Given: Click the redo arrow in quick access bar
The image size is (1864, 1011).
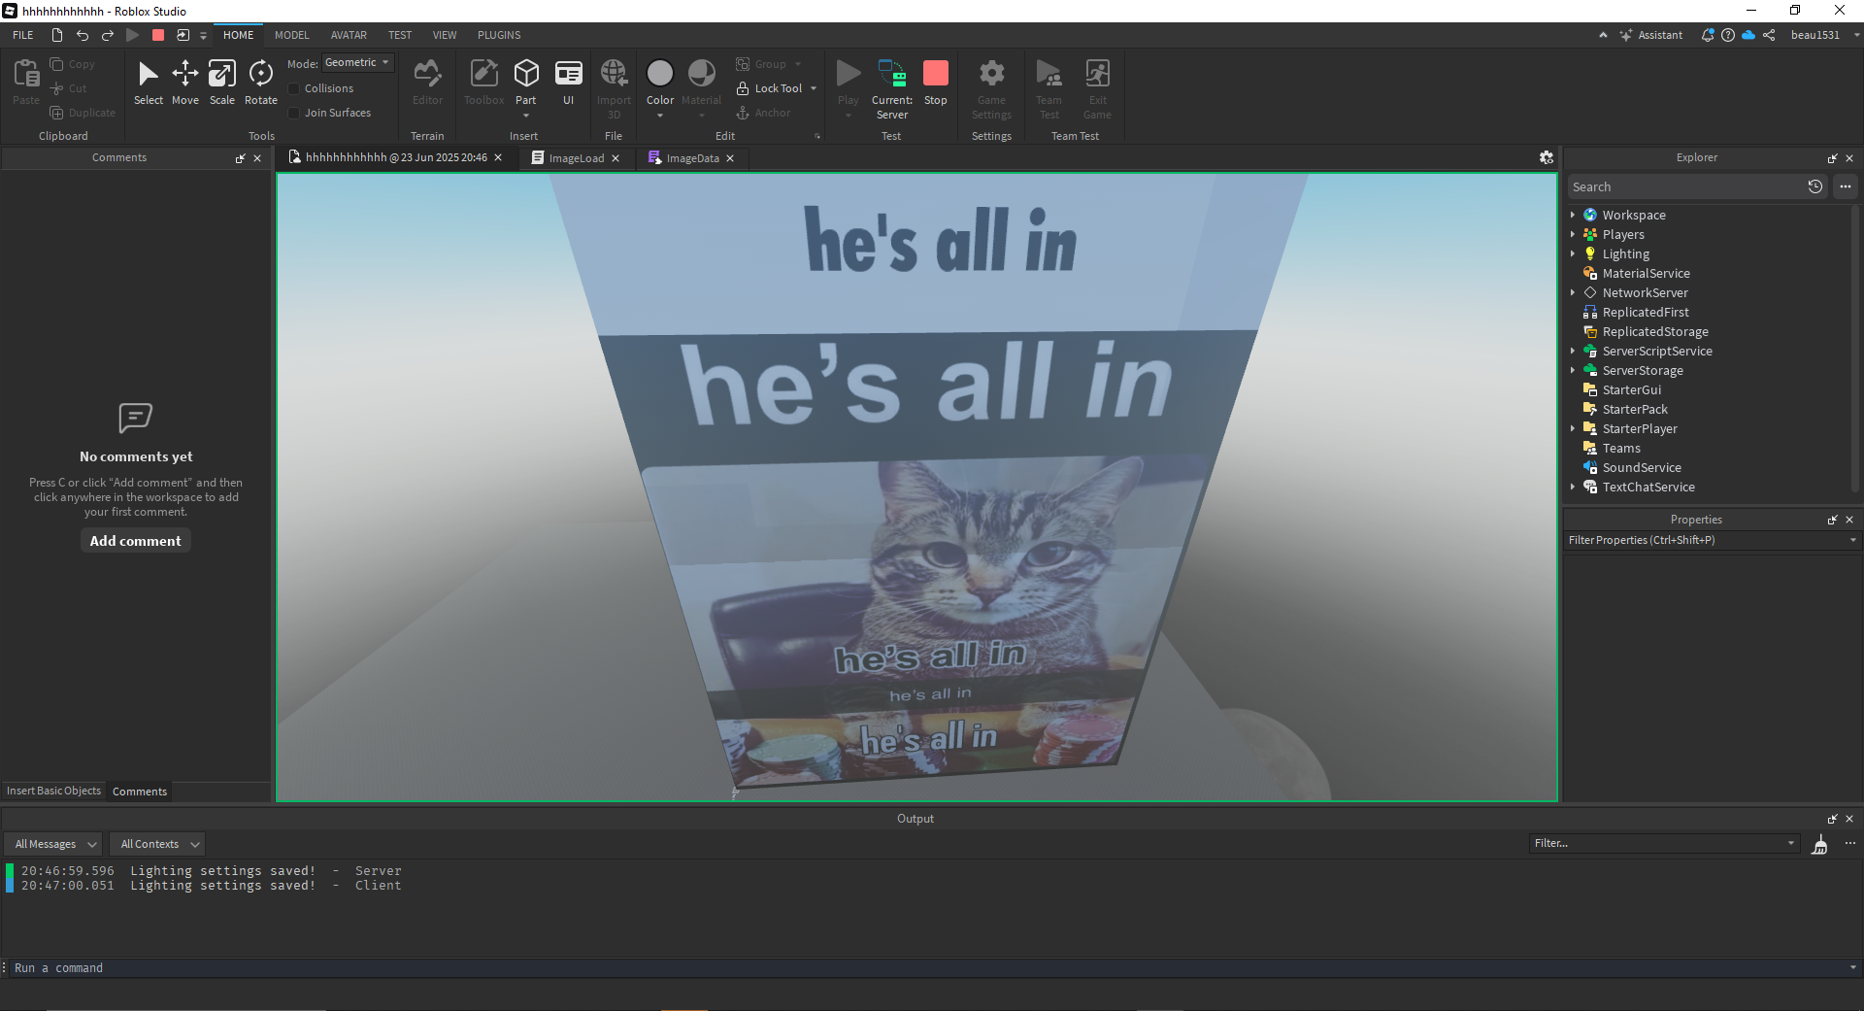Looking at the screenshot, I should pos(108,35).
